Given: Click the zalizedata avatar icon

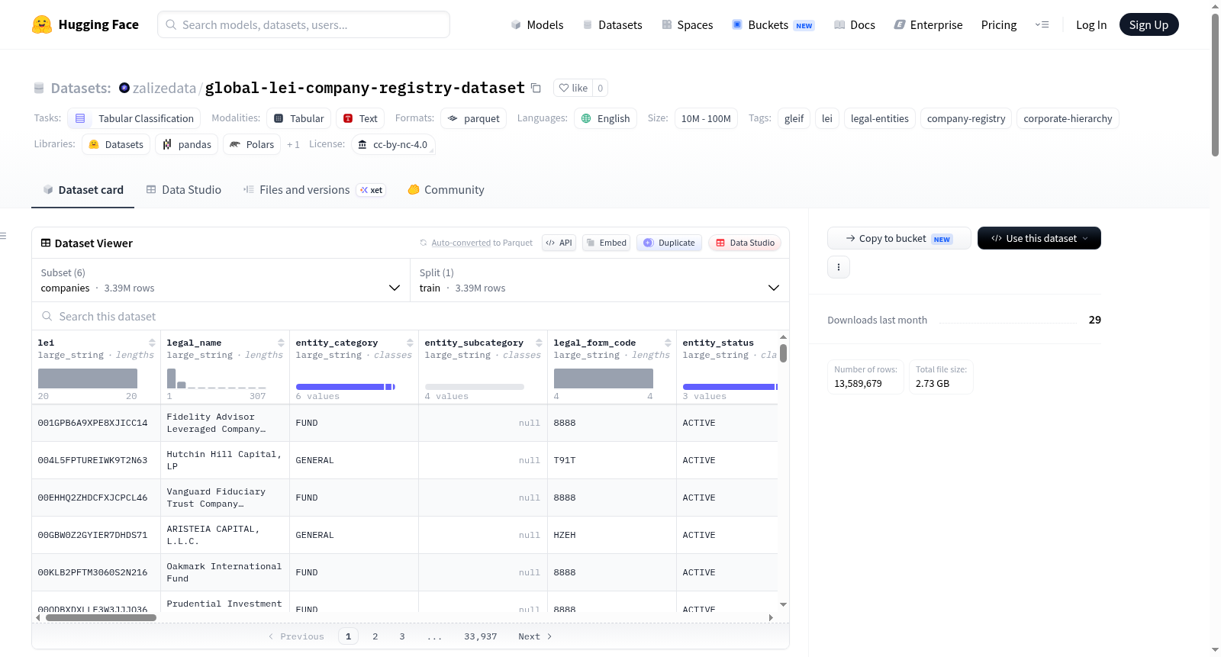Looking at the screenshot, I should 124,88.
